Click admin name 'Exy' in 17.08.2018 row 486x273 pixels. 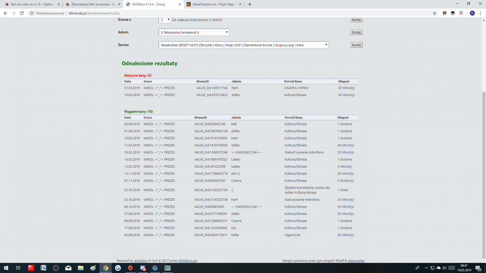pos(234,228)
